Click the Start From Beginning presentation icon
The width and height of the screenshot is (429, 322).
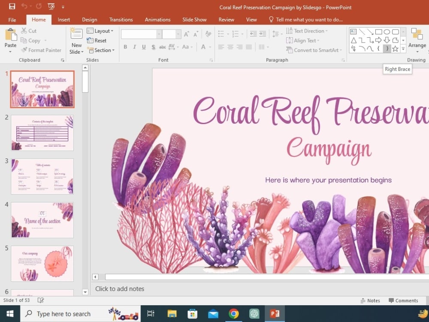(51, 6)
